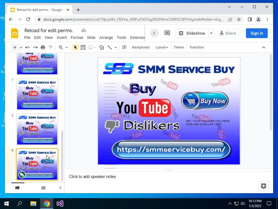Open the Chrome profile icon
Viewport: 278px width, 209px height.
258,19
